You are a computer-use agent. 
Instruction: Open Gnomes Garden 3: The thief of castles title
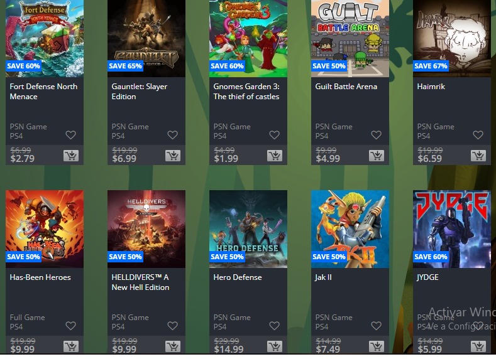tap(246, 92)
